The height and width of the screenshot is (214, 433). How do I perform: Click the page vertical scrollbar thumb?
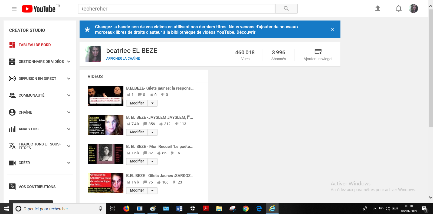(431, 68)
